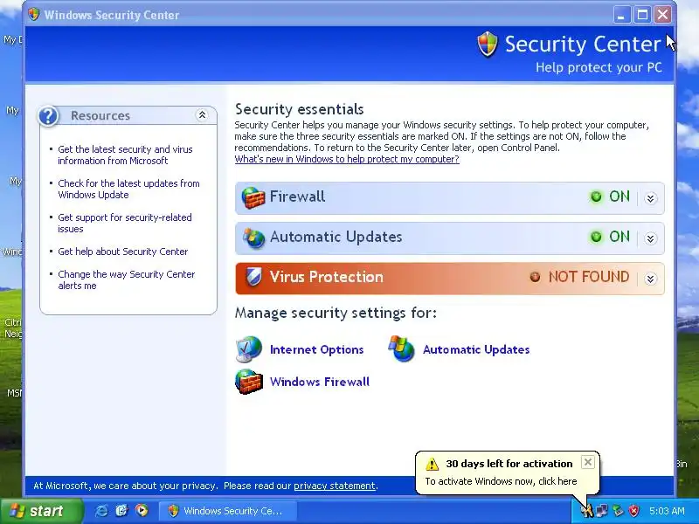Open the privacy statement link
Screen dimensions: 699x524
(x=335, y=486)
